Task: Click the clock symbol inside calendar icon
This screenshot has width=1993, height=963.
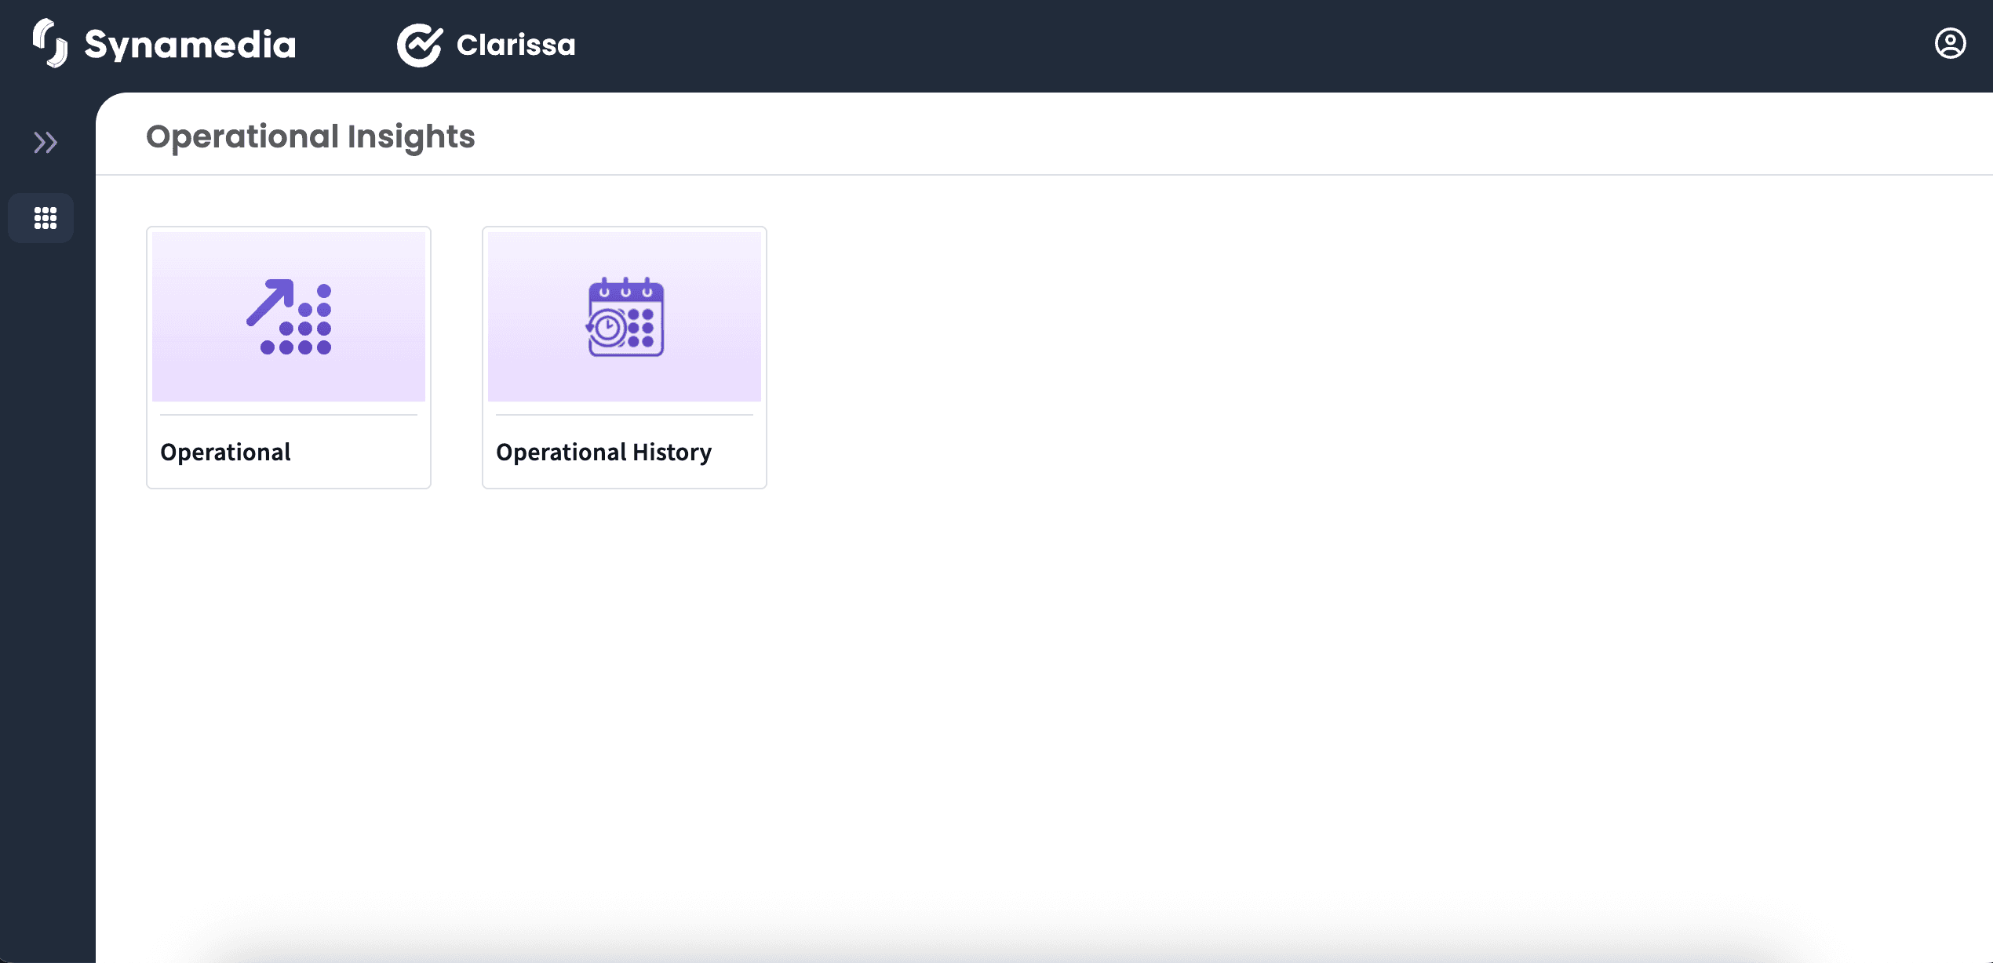Action: [607, 327]
